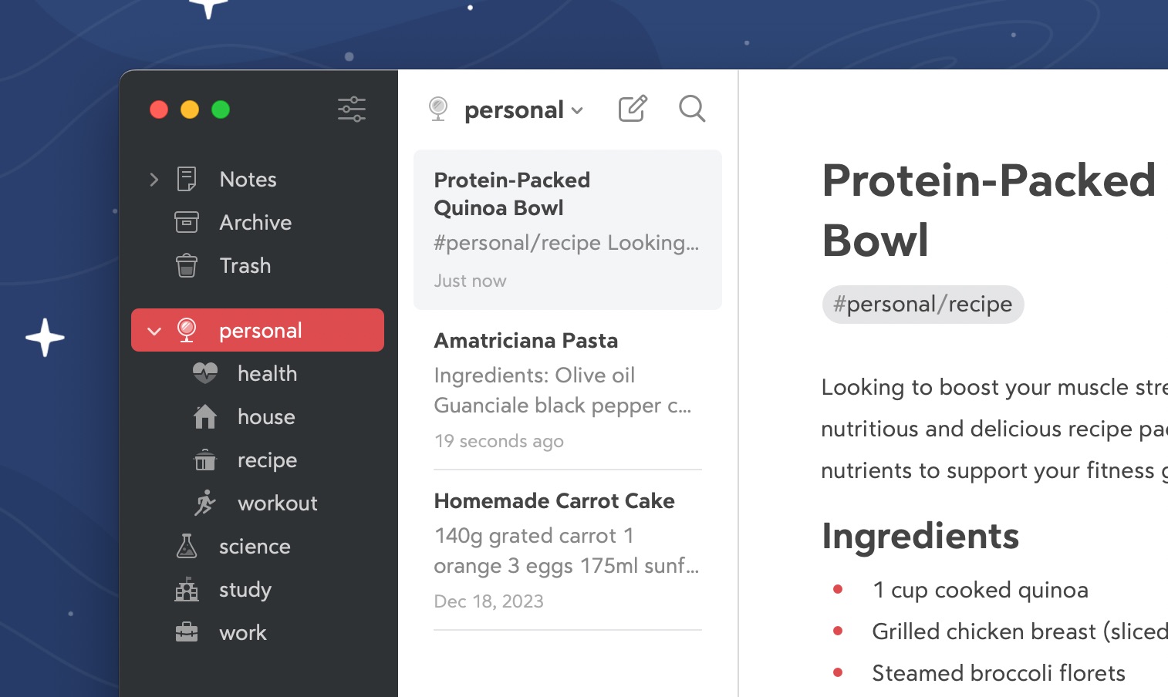Click the running figure workout icon
The width and height of the screenshot is (1168, 697).
click(205, 503)
